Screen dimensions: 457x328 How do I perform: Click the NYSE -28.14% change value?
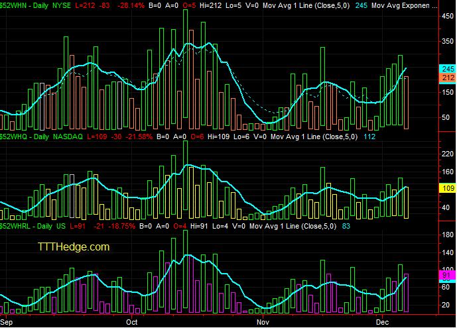click(x=131, y=5)
